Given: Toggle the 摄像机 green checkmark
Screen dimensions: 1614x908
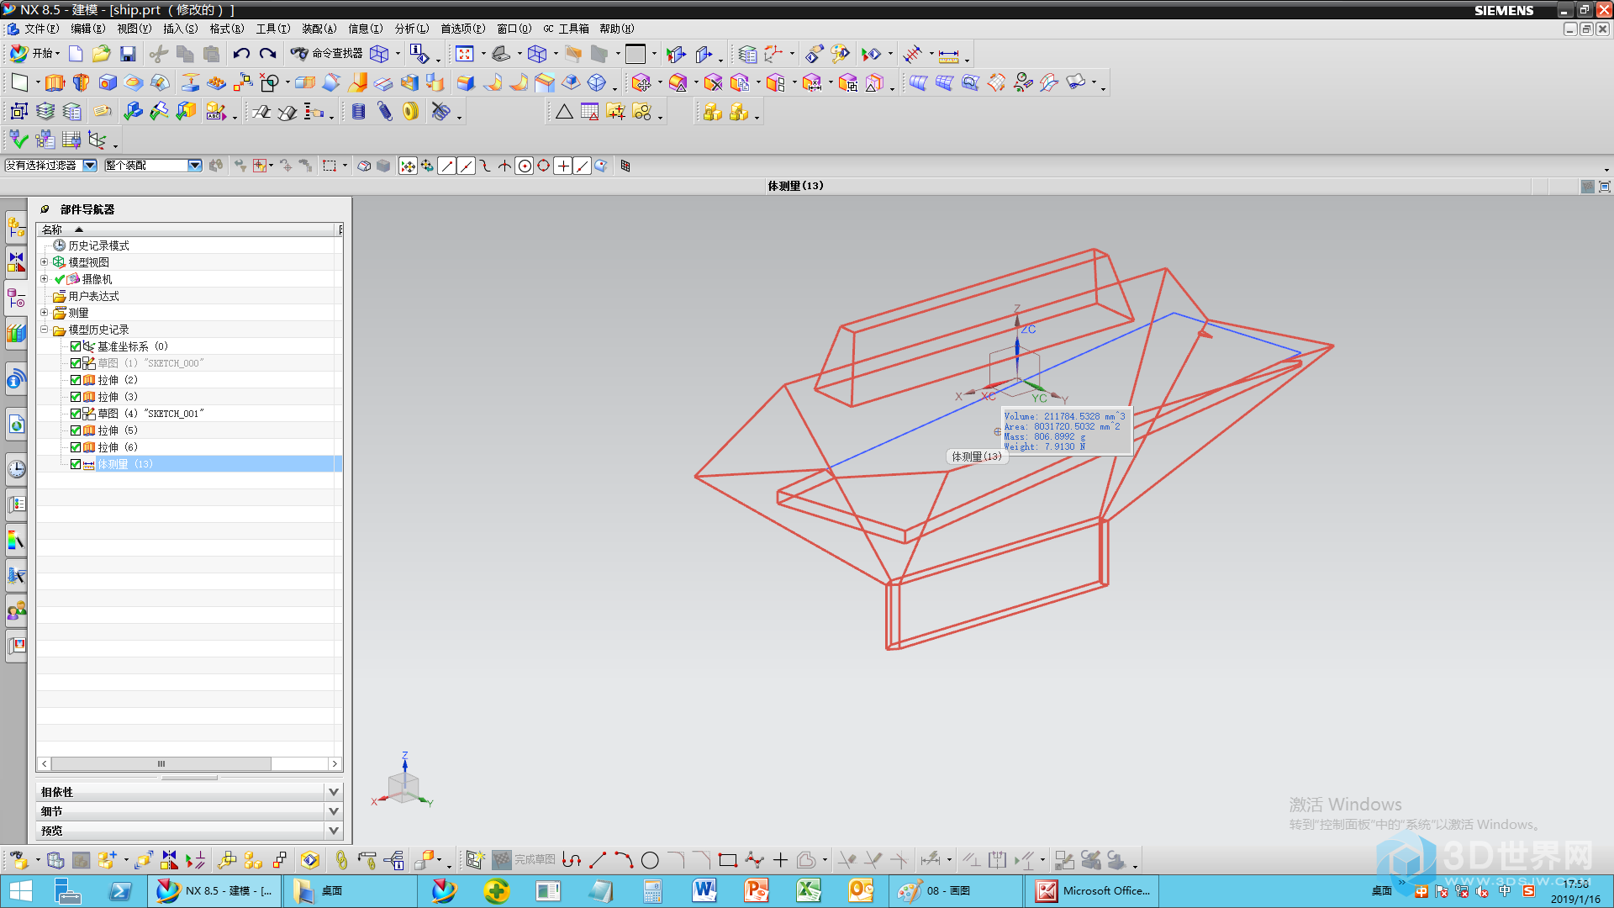Looking at the screenshot, I should point(60,279).
